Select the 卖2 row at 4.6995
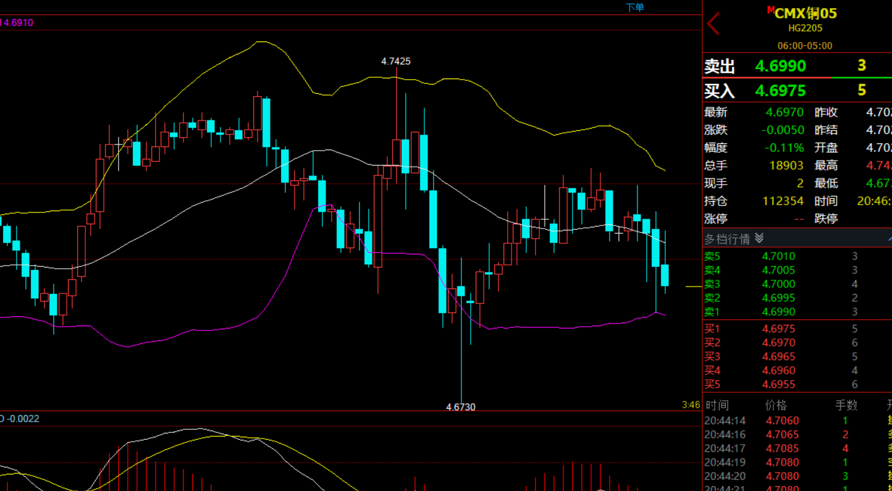The image size is (892, 491). pyautogui.click(x=797, y=298)
